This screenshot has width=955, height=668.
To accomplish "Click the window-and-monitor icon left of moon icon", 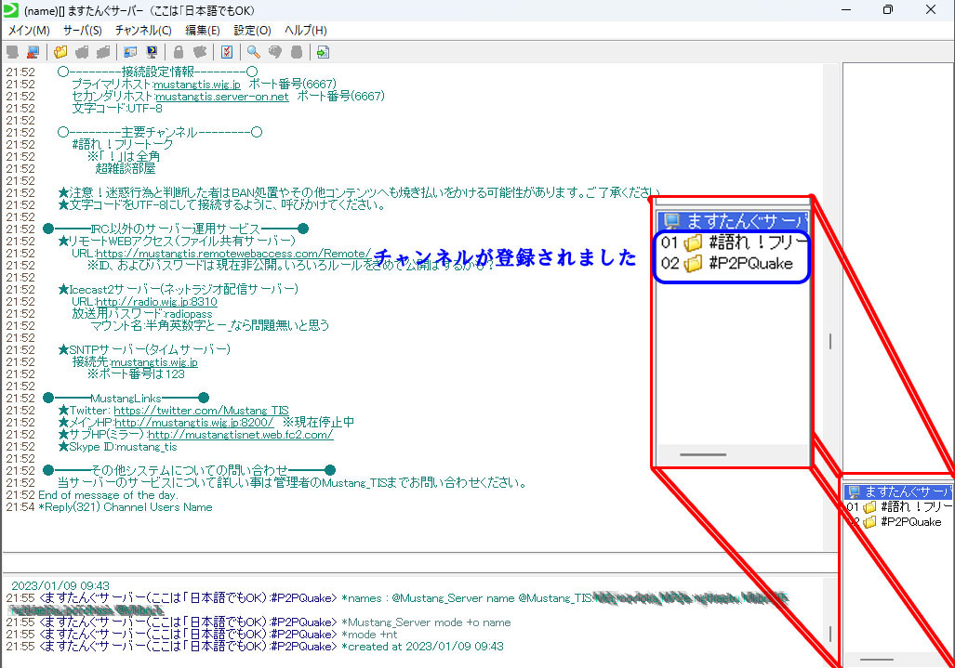I will [x=130, y=52].
